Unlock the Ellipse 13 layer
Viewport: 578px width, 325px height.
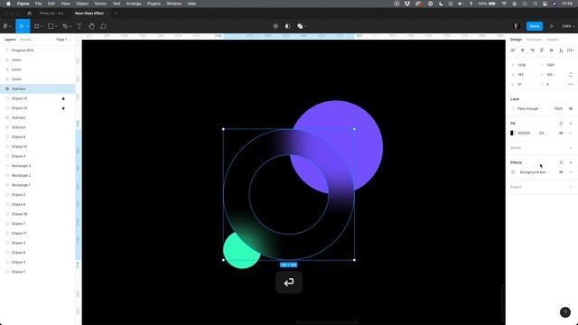[63, 108]
